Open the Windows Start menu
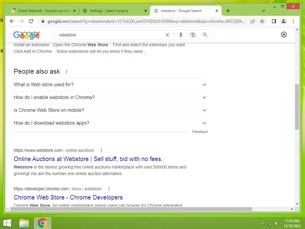 pyautogui.click(x=7, y=223)
